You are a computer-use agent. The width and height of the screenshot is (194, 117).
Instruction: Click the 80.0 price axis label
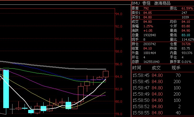pos(119,102)
